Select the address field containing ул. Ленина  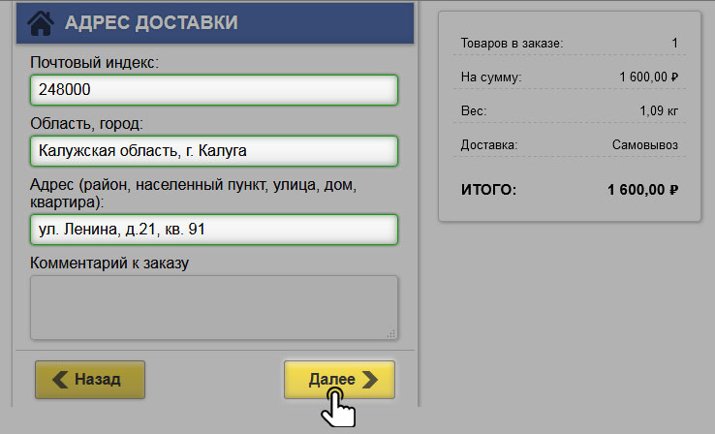click(x=213, y=230)
